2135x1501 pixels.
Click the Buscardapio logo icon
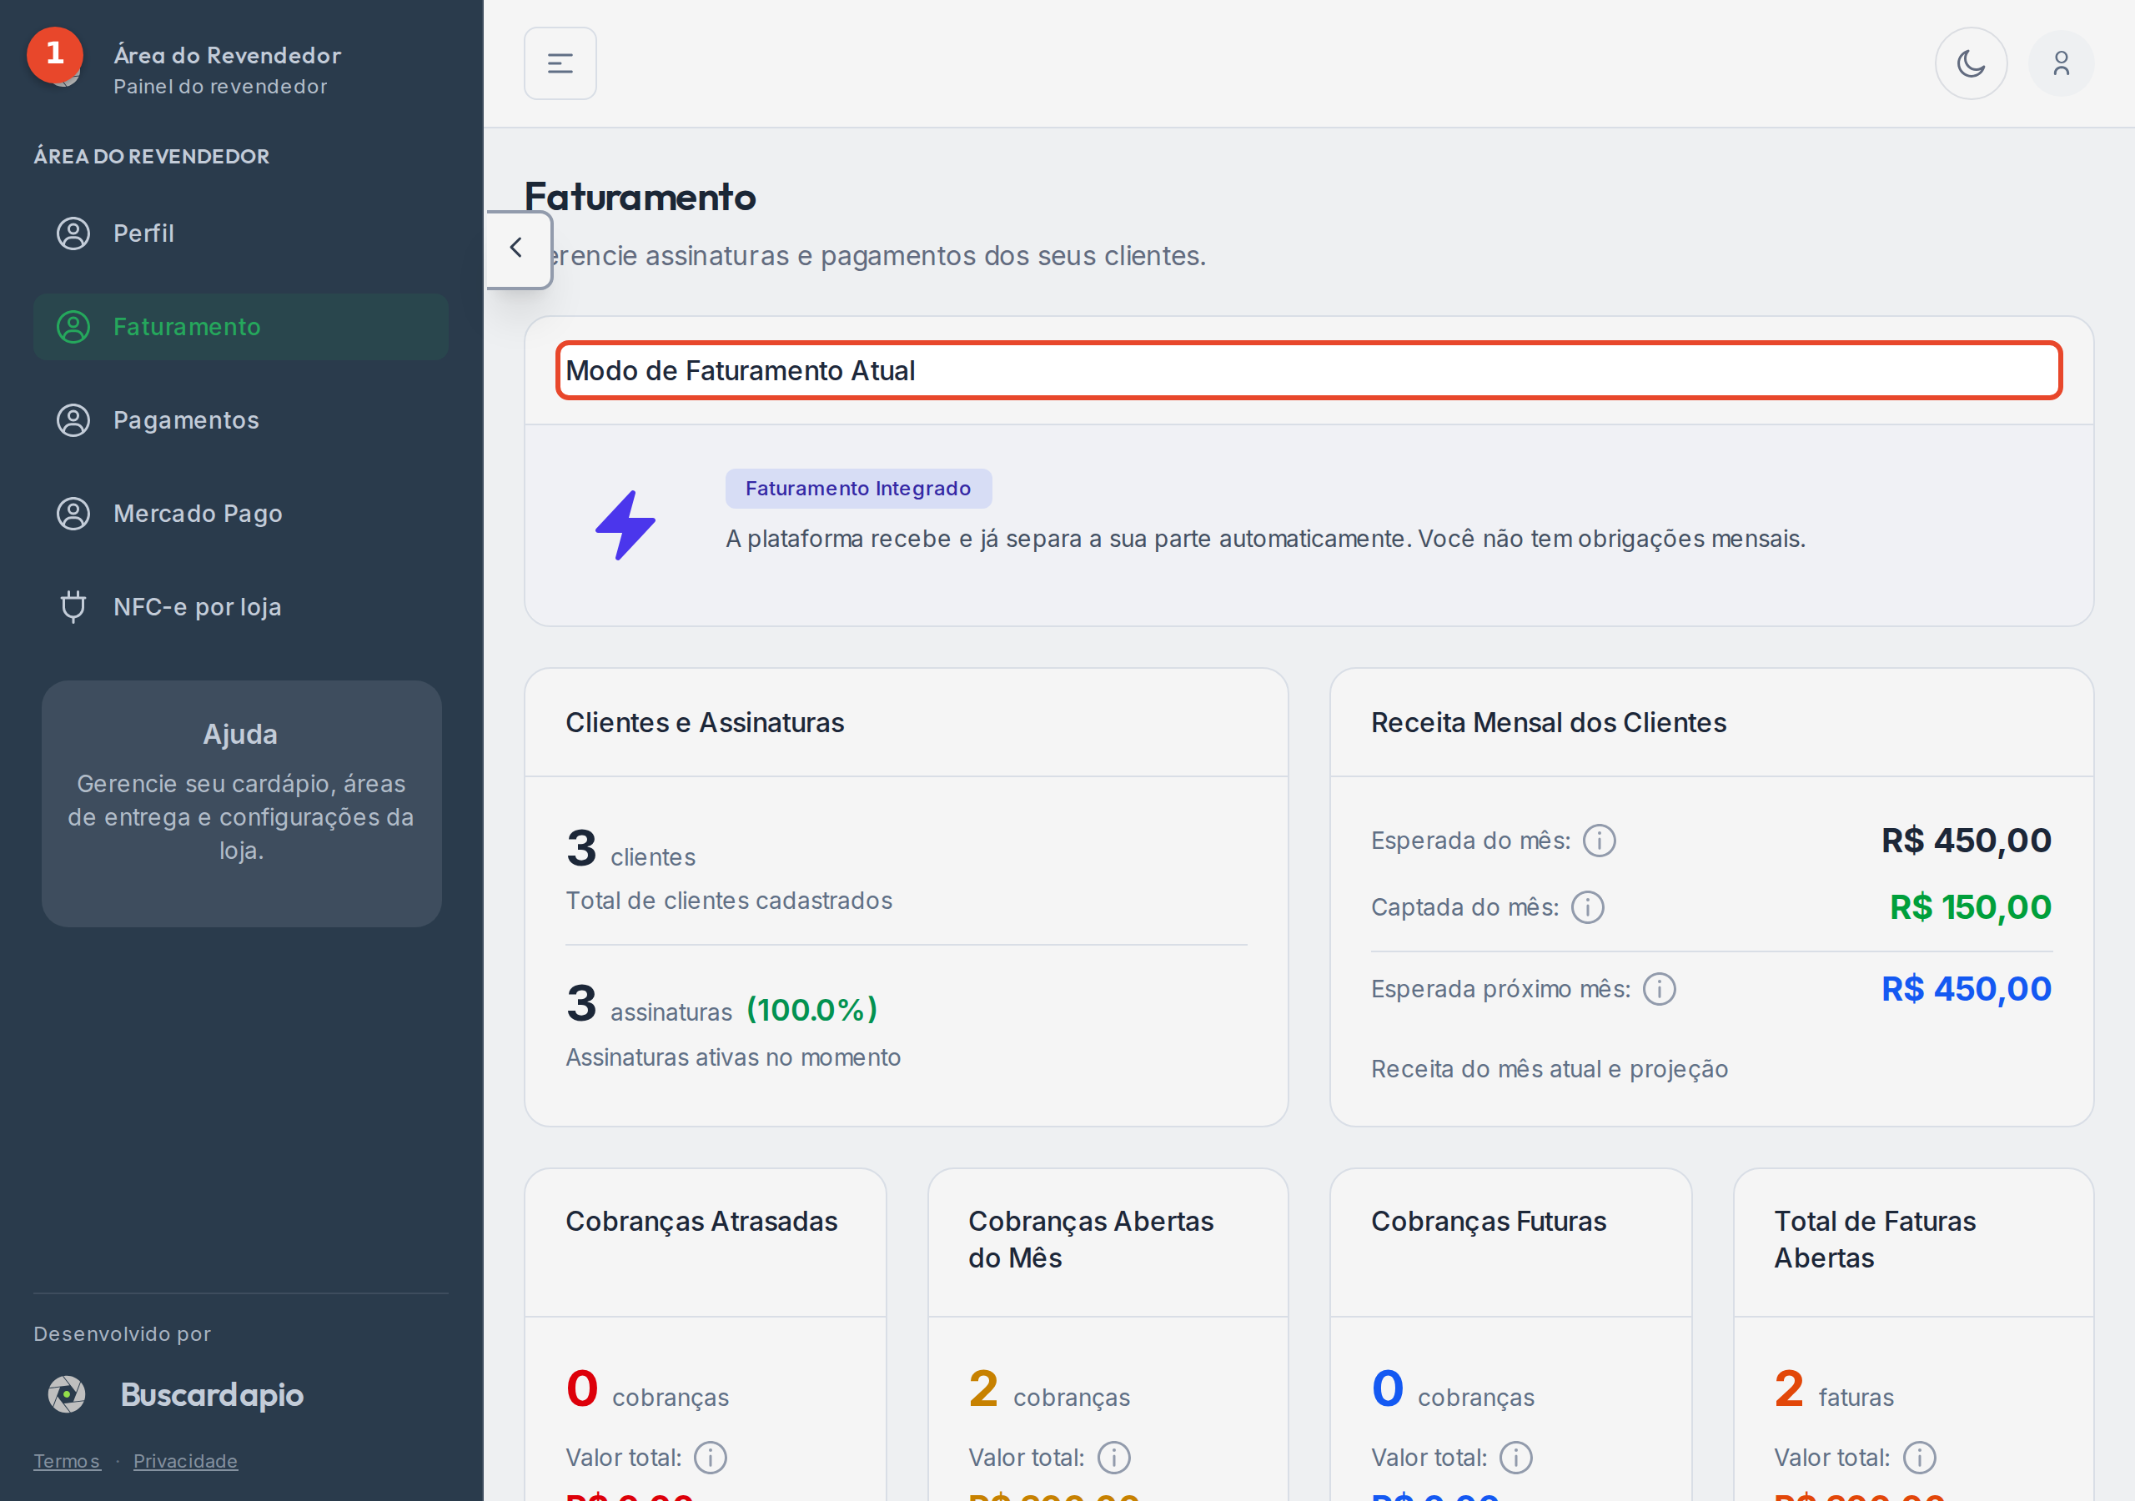point(67,1394)
